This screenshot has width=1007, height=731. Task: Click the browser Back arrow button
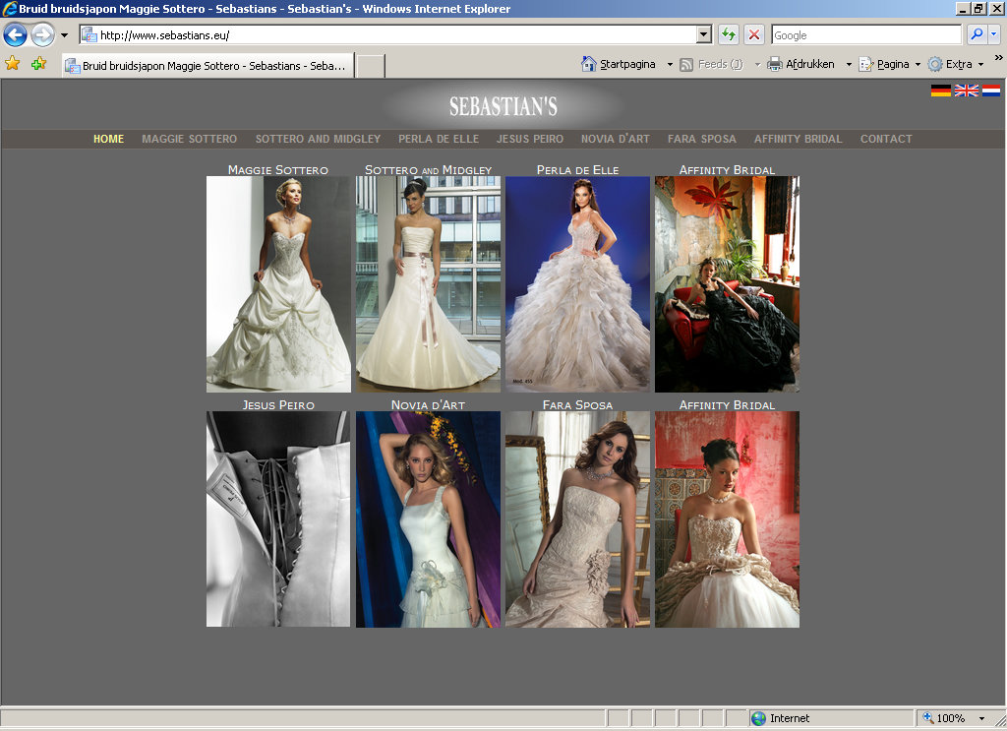[16, 34]
